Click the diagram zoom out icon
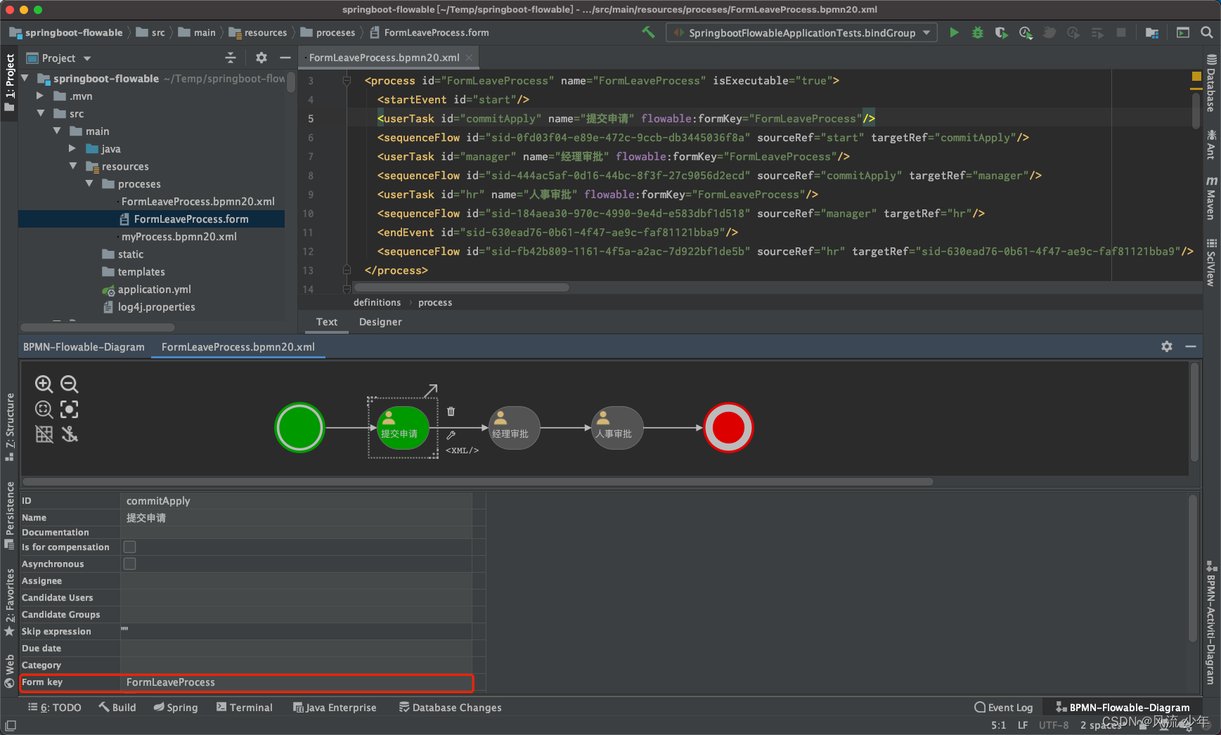Image resolution: width=1221 pixels, height=735 pixels. pyautogui.click(x=69, y=384)
